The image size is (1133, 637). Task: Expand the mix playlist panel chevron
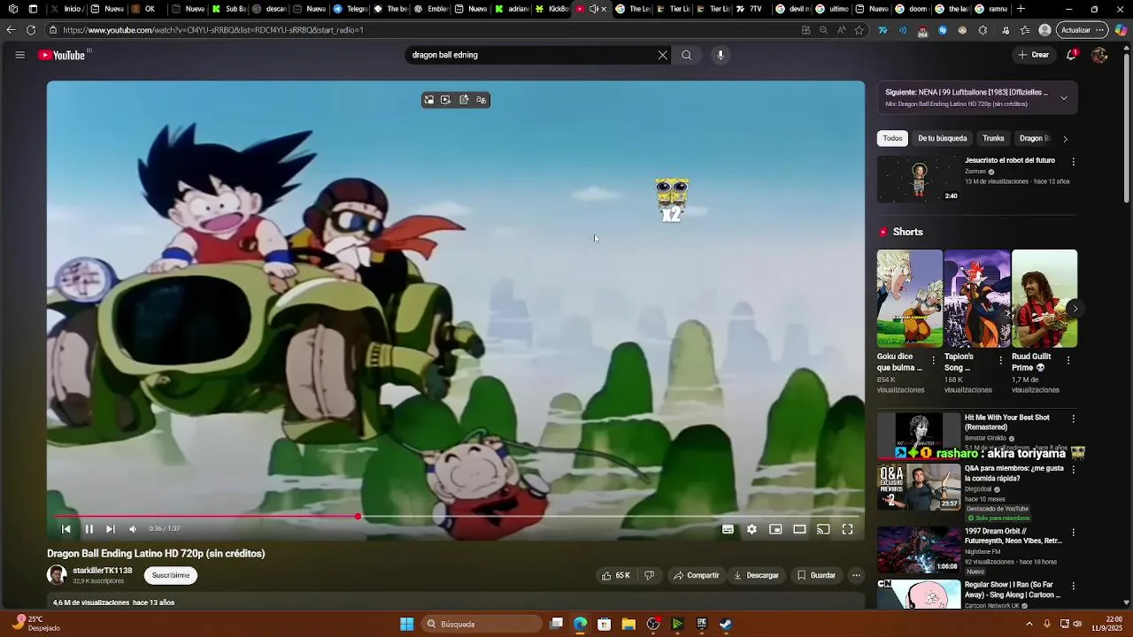pyautogui.click(x=1064, y=97)
